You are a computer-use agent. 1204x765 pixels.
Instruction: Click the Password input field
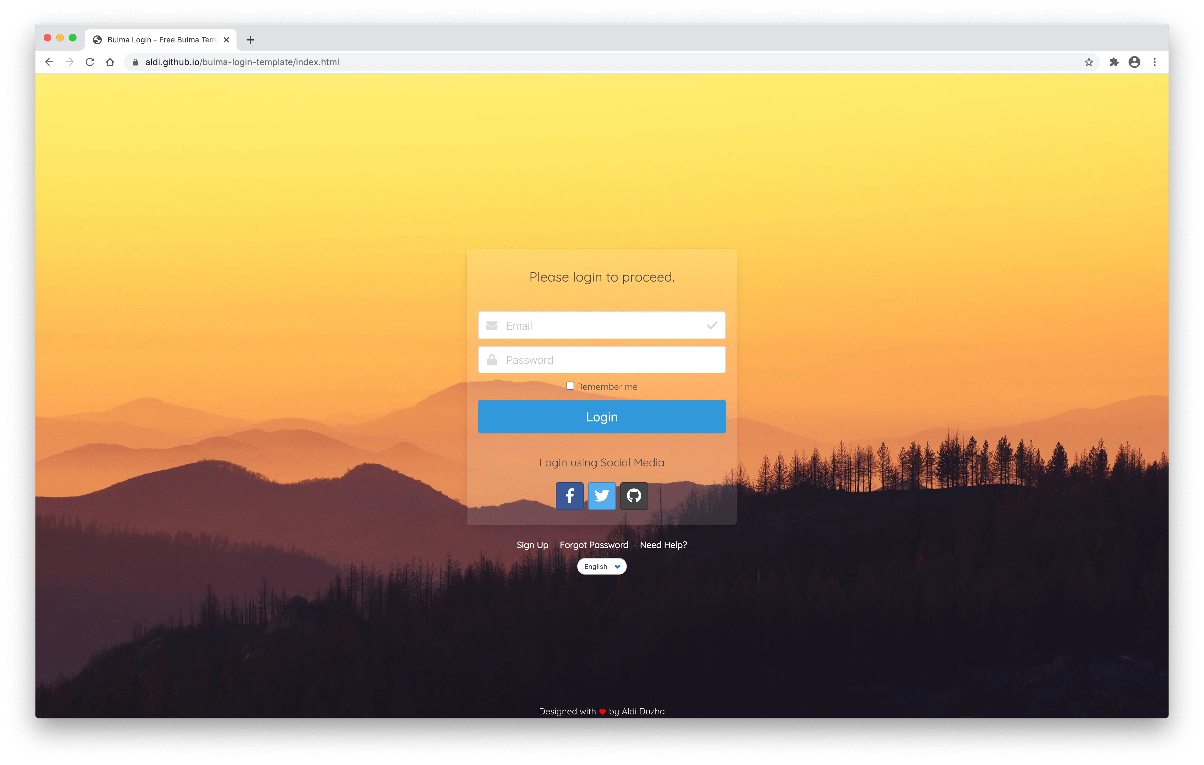pos(602,359)
